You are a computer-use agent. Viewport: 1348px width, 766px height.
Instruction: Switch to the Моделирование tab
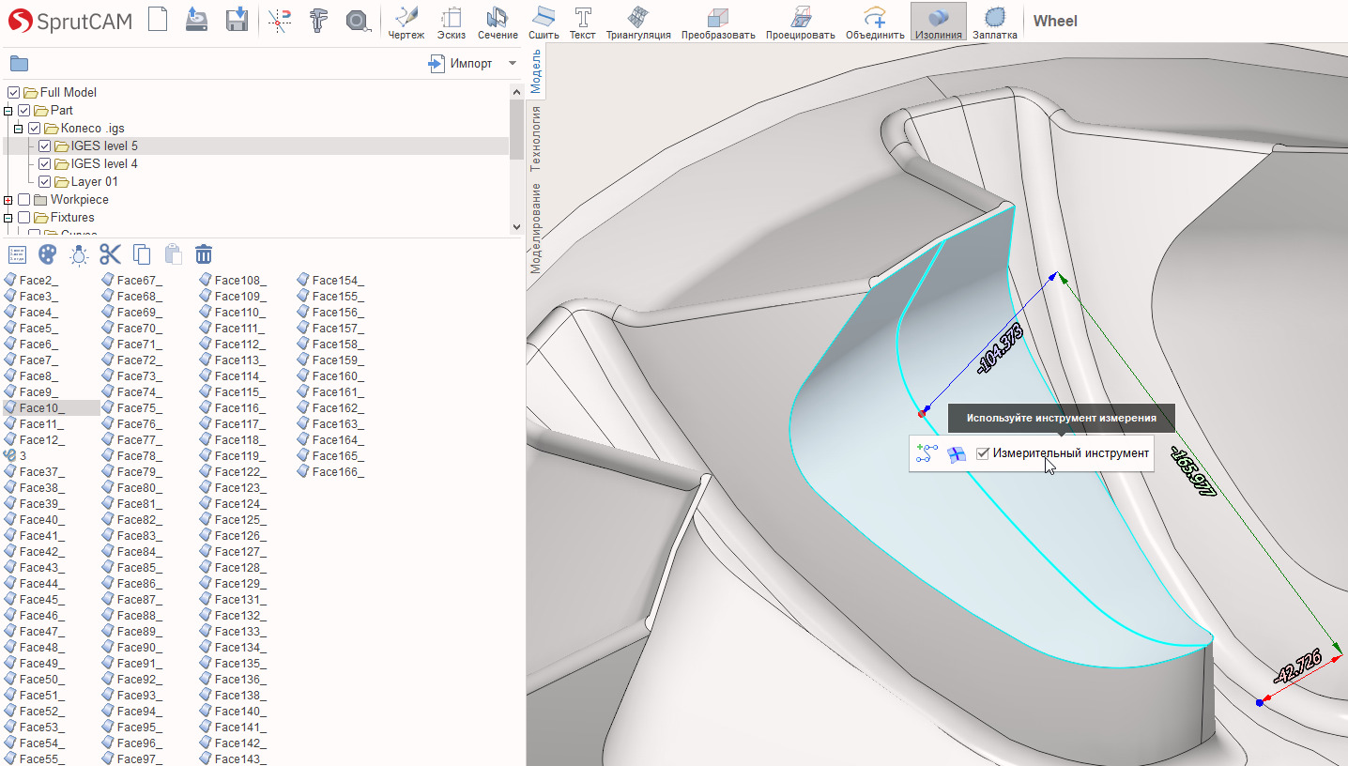tap(536, 227)
